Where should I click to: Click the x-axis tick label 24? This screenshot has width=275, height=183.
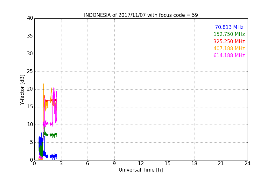247,164
